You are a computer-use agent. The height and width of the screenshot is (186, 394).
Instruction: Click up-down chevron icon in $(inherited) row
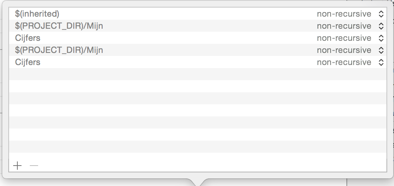point(381,14)
